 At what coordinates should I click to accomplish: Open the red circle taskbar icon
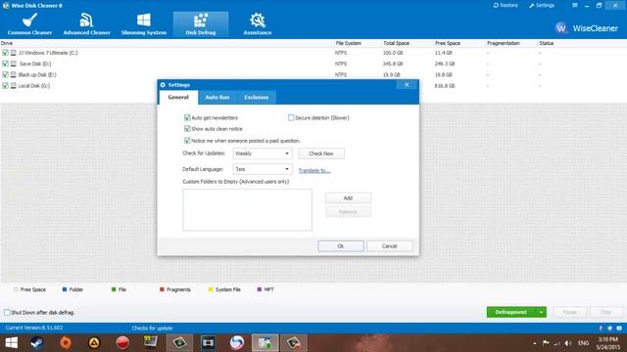click(122, 343)
